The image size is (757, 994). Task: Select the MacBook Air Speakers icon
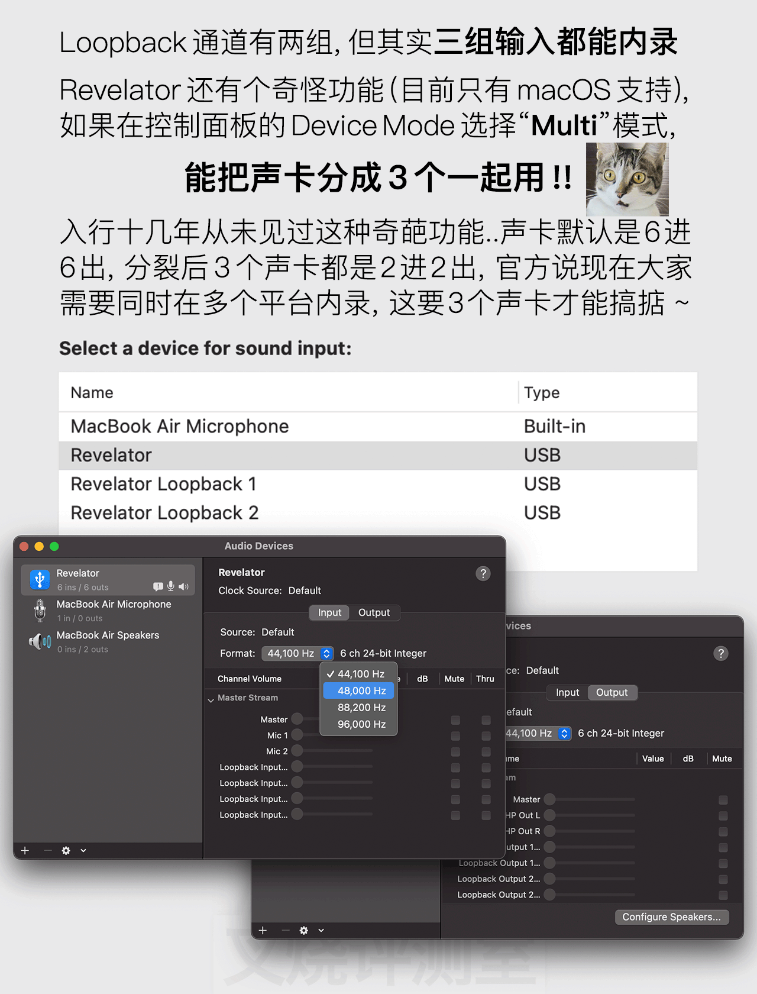coord(40,641)
